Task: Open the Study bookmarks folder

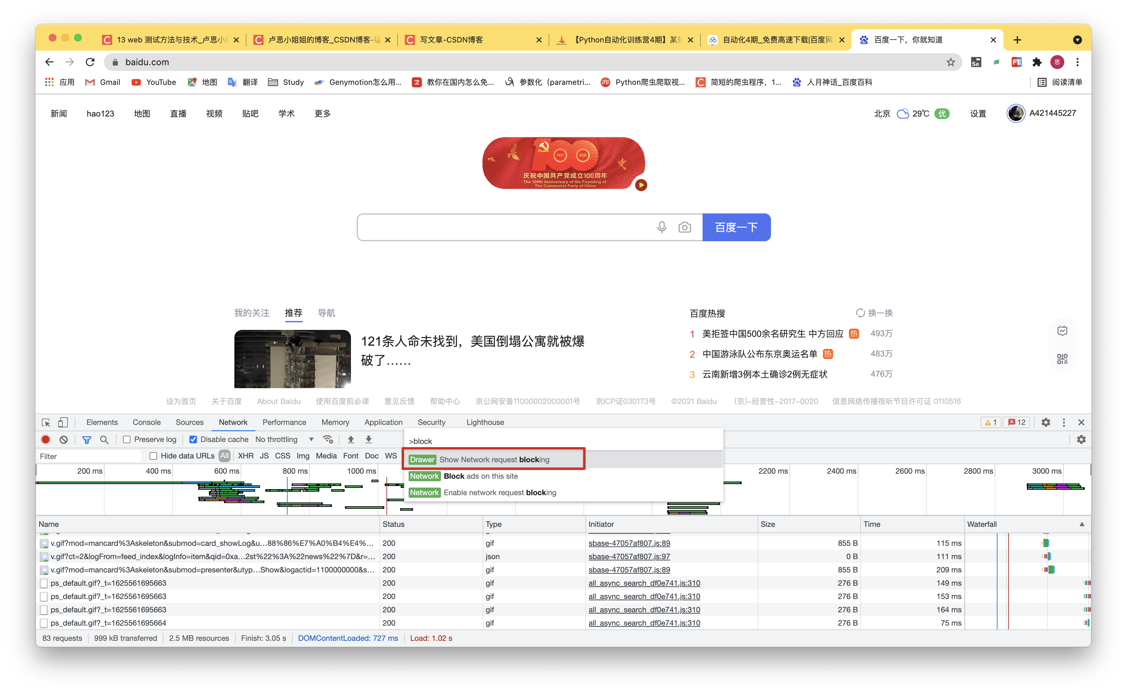Action: coord(286,82)
